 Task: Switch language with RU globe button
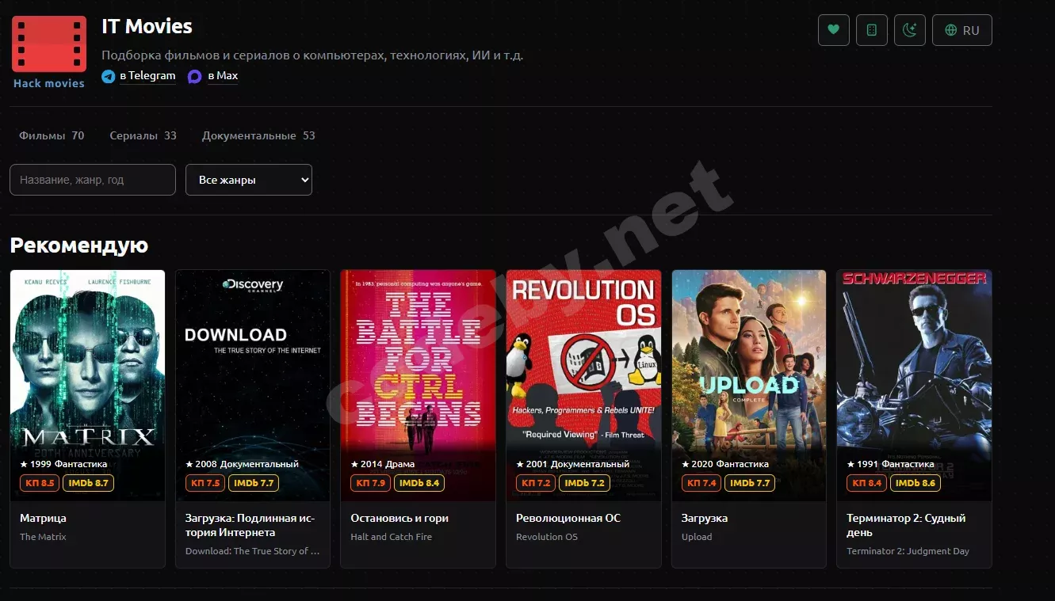coord(962,30)
